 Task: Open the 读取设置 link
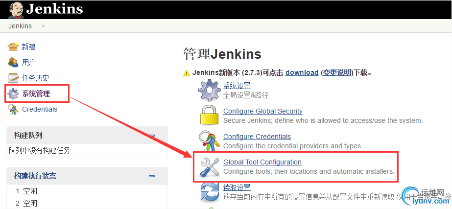coord(237,187)
